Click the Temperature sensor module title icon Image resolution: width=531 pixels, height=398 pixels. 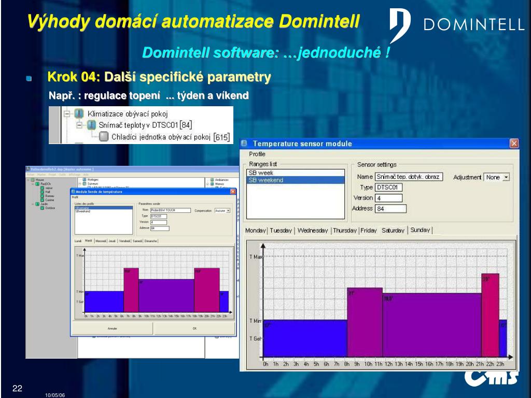coord(244,144)
